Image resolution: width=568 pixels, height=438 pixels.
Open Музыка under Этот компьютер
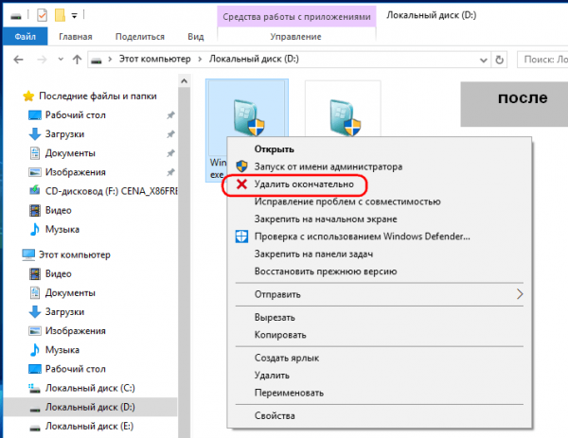[x=62, y=350]
